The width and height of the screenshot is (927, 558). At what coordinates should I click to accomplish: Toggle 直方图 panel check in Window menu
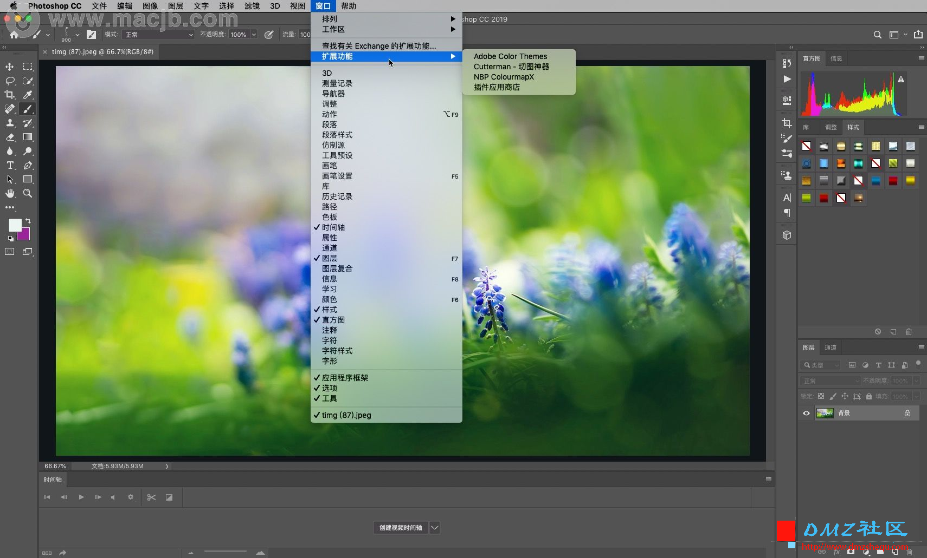coord(387,320)
